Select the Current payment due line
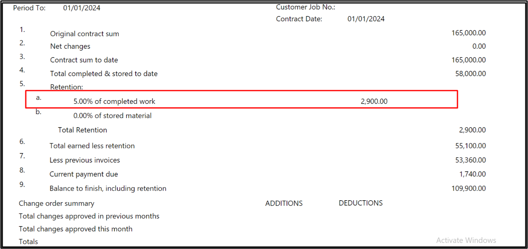This screenshot has width=528, height=249. coord(84,174)
